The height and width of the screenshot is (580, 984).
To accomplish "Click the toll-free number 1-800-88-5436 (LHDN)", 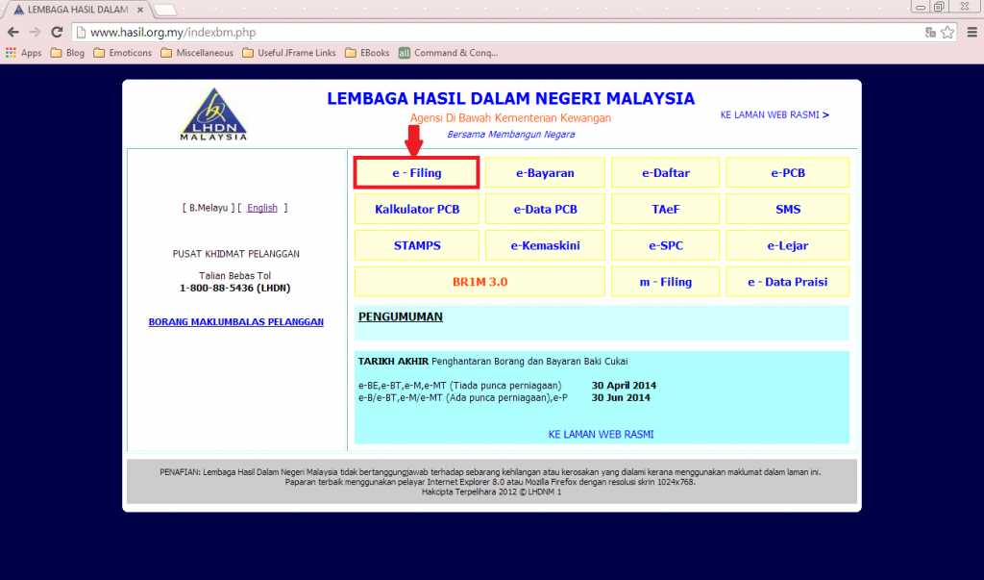I will point(234,288).
